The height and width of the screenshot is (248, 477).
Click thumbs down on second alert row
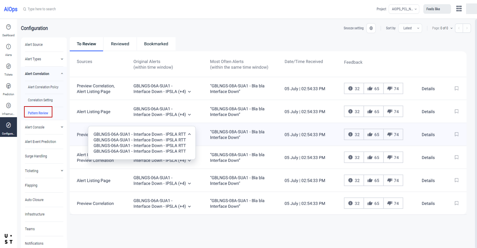(393, 112)
